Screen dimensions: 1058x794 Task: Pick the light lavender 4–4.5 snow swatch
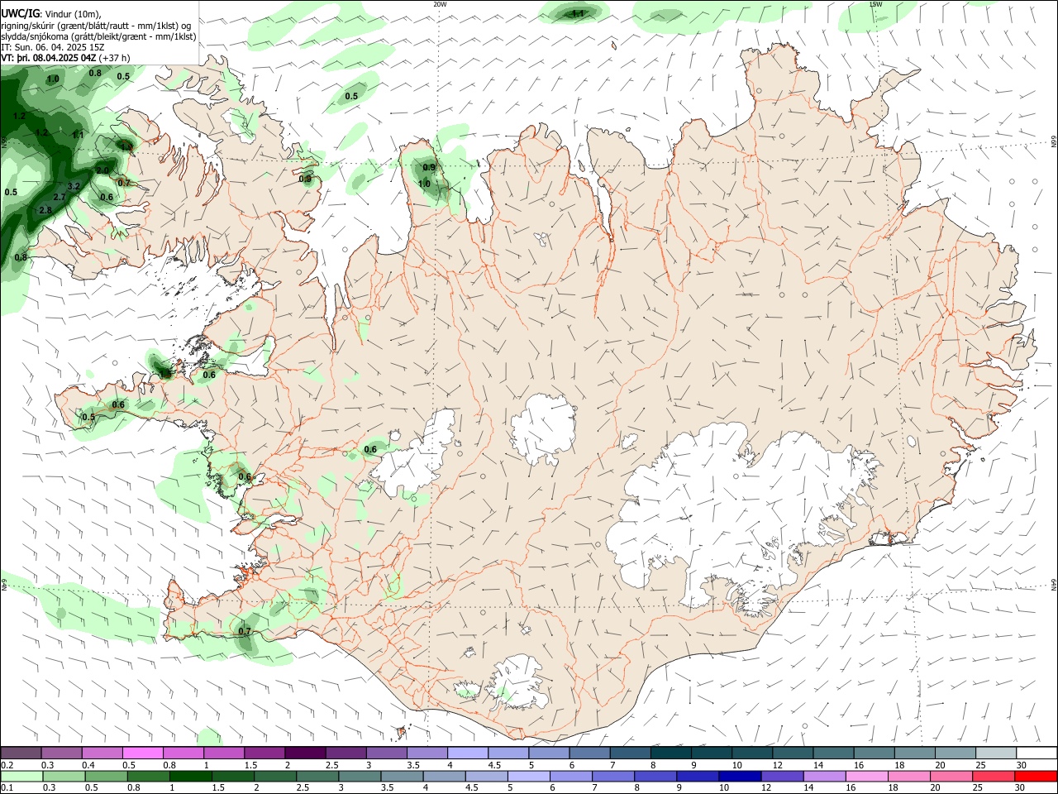pyautogui.click(x=467, y=753)
